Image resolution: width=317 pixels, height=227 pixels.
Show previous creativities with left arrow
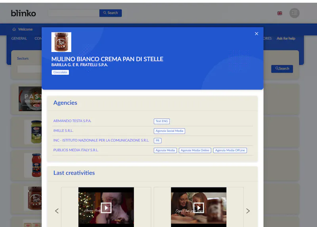coord(57,211)
